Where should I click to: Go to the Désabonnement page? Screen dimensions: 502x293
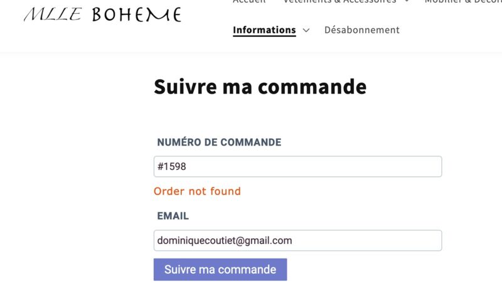click(x=362, y=29)
